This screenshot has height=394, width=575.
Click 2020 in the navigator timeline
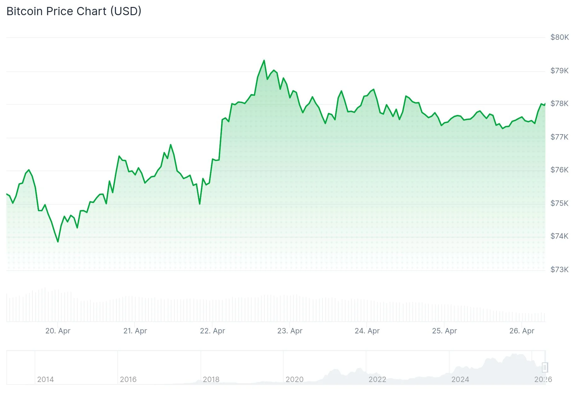pos(294,379)
